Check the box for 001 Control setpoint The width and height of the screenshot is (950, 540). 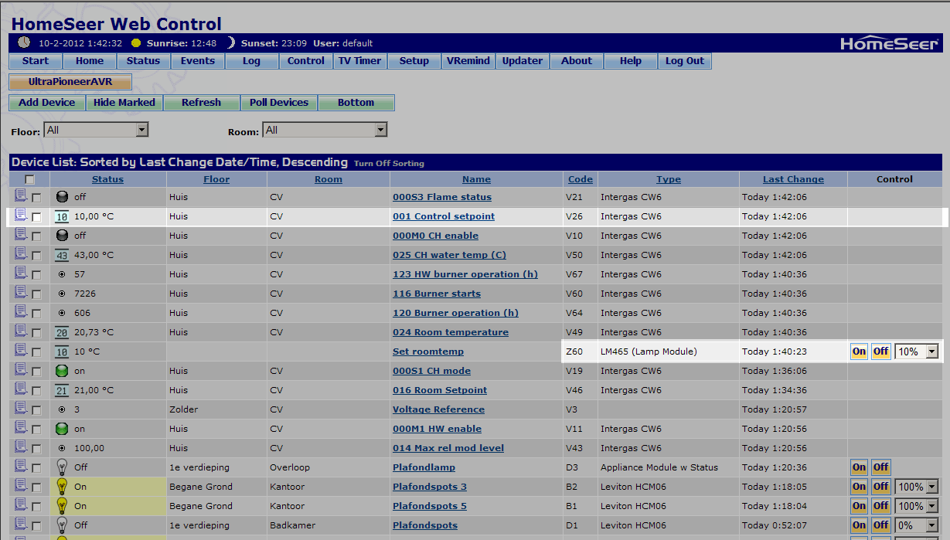(36, 217)
